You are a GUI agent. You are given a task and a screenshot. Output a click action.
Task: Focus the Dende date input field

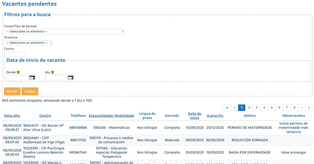pos(17,78)
